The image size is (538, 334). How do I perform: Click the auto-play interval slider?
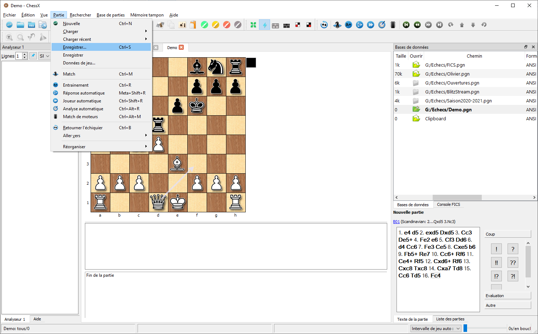point(485,328)
